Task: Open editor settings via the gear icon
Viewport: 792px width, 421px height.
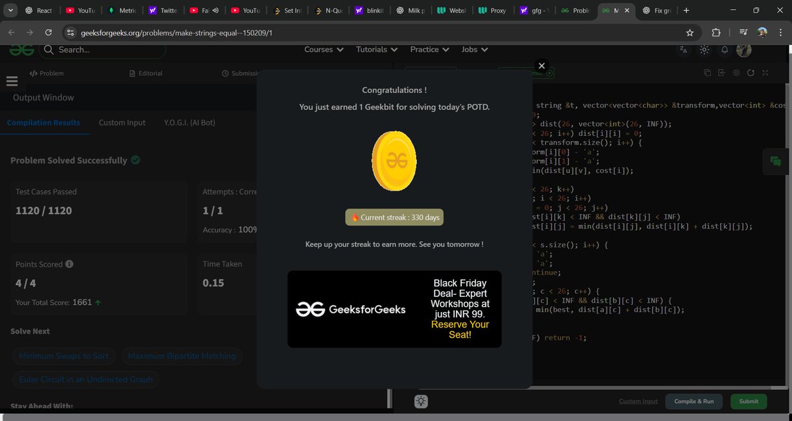Action: [737, 73]
